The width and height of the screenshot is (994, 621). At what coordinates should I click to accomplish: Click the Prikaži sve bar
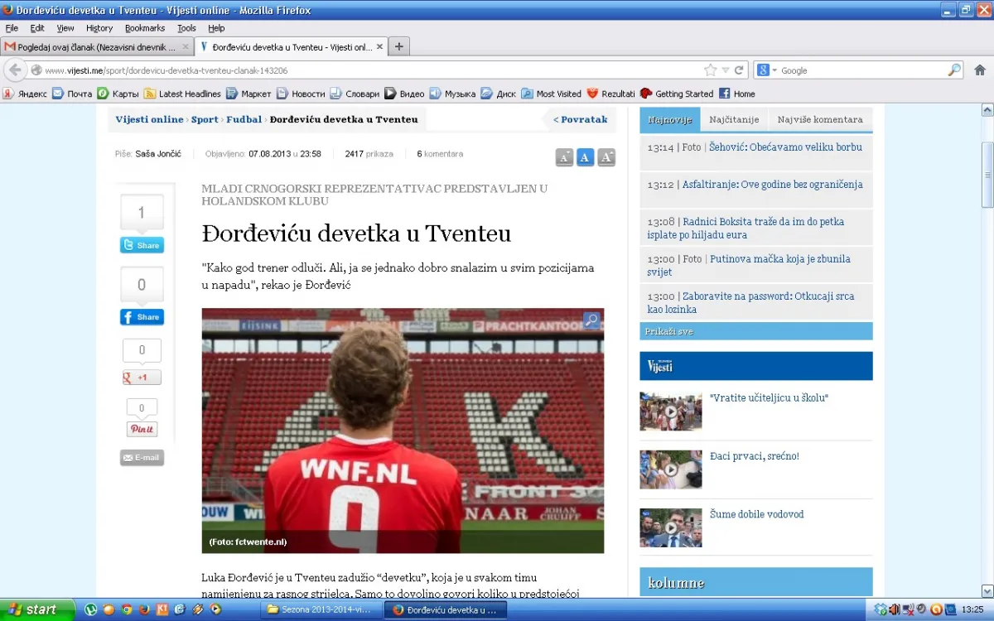(x=756, y=331)
